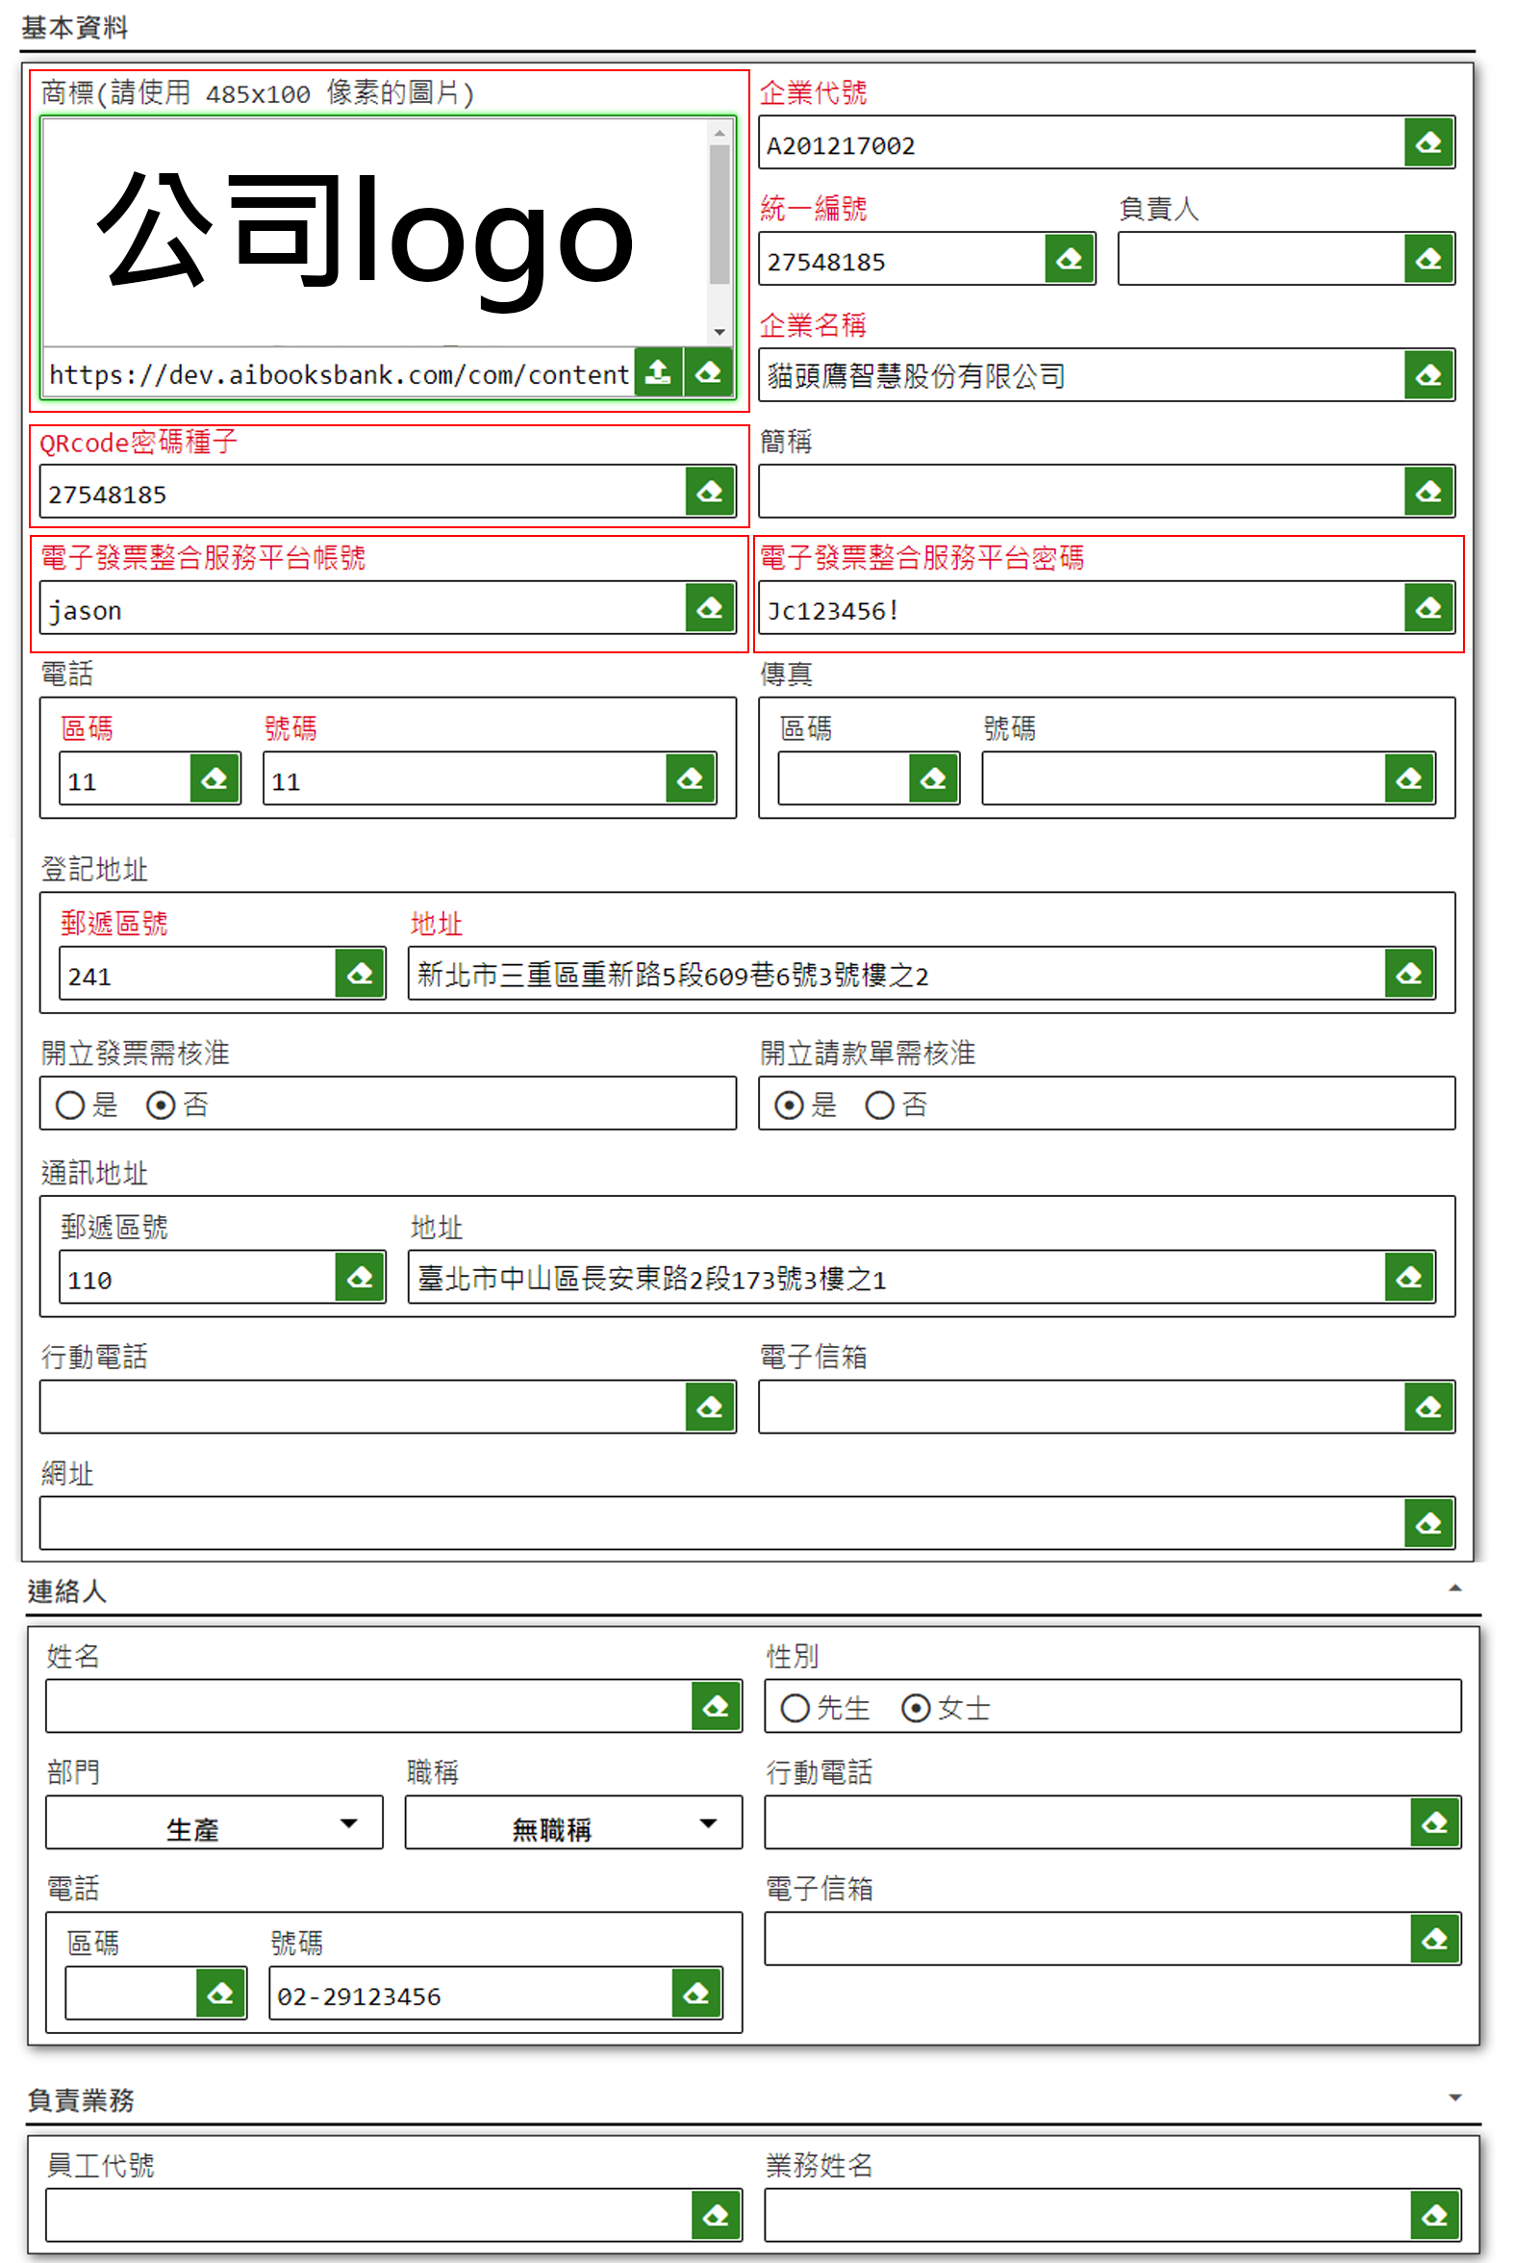1514x2263 pixels.
Task: Select 是 for 開立發票需核准
Action: point(70,1105)
